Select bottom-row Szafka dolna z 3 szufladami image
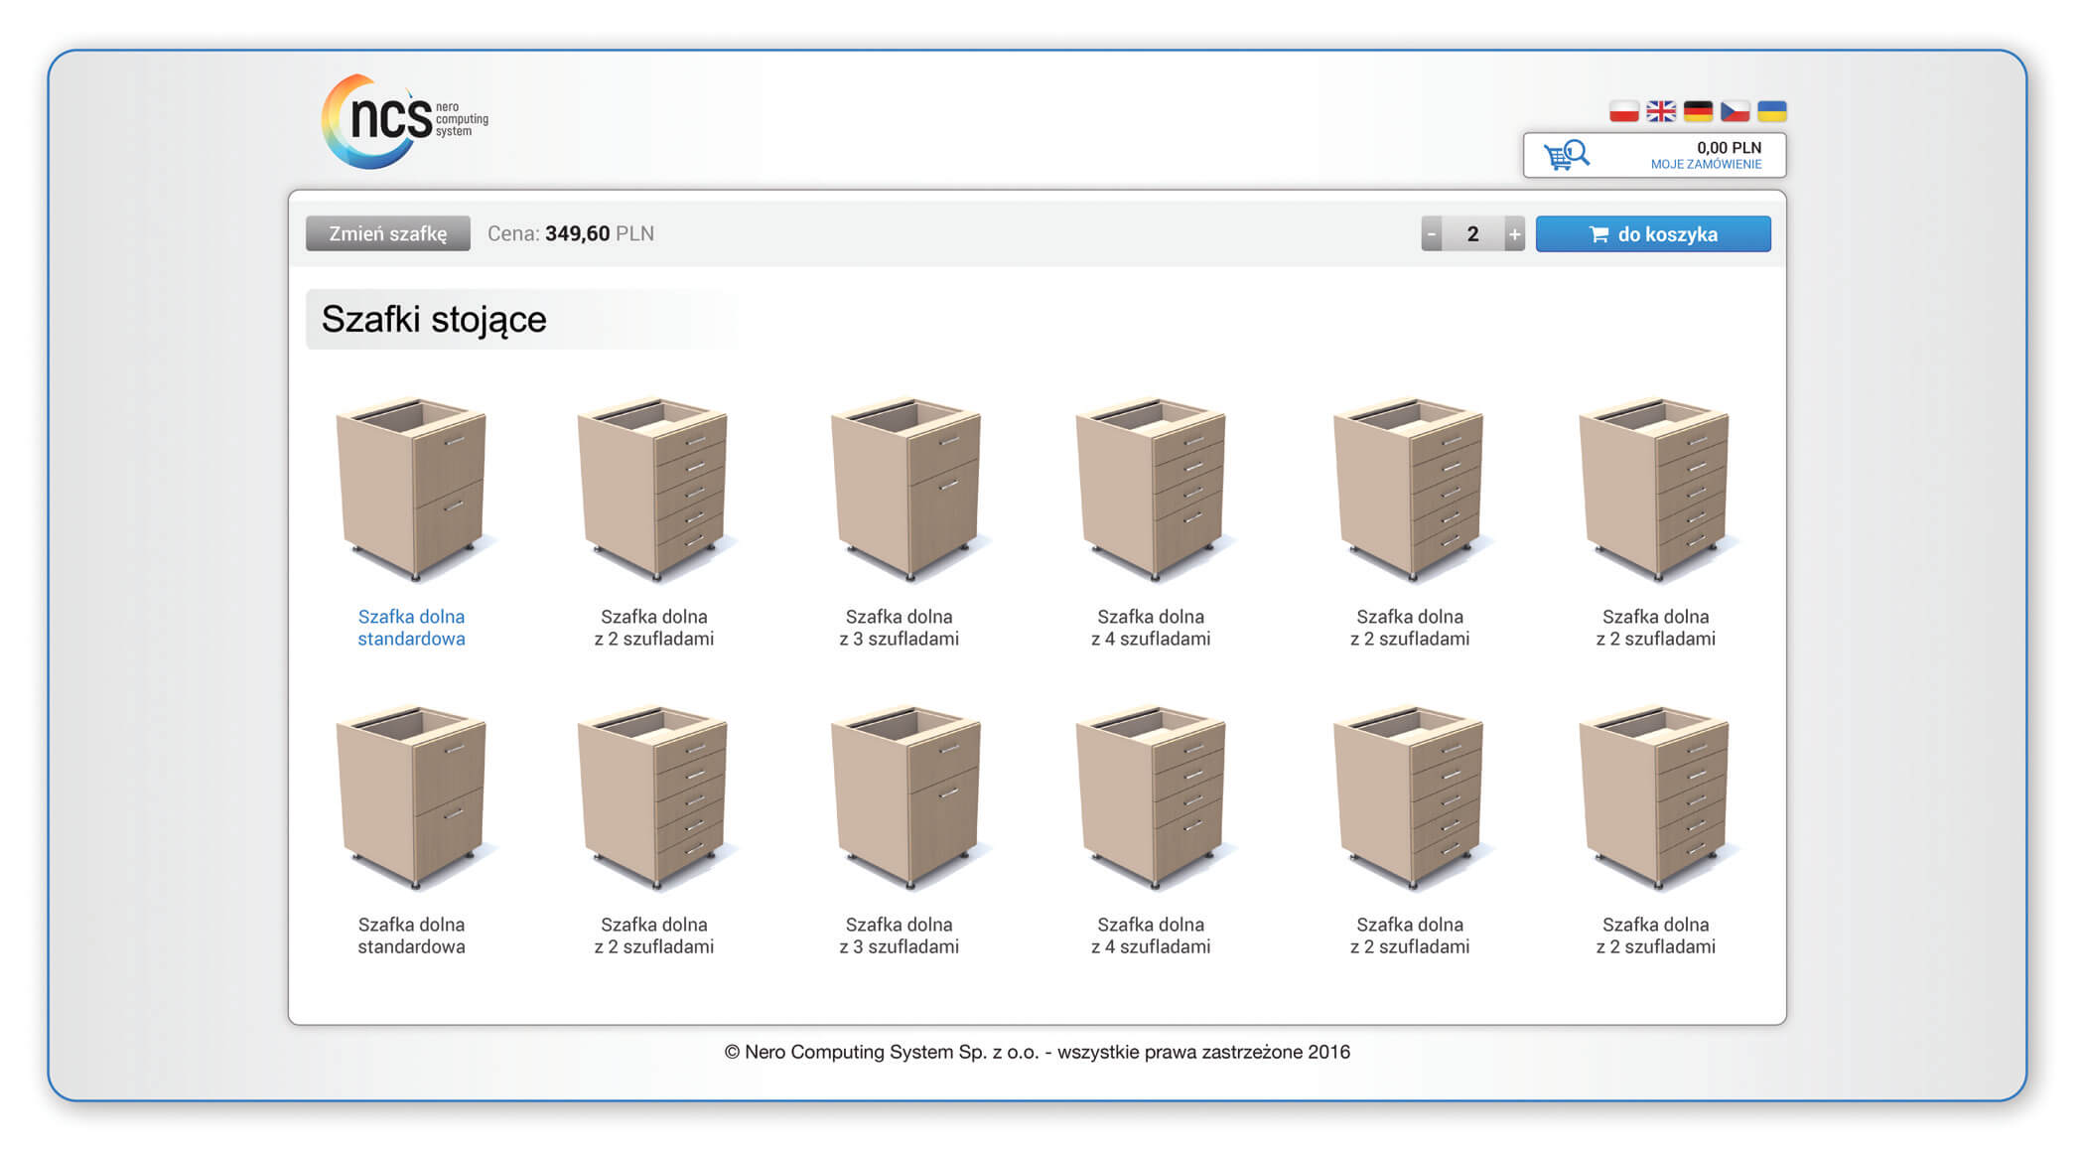Image resolution: width=2083 pixels, height=1153 pixels. coord(904,796)
